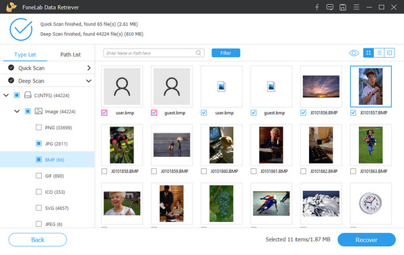
Task: Open the Facebook share icon
Action: point(317,7)
